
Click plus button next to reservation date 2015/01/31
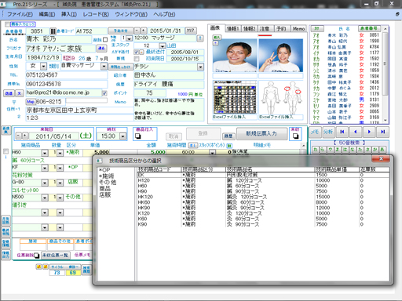click(x=144, y=31)
